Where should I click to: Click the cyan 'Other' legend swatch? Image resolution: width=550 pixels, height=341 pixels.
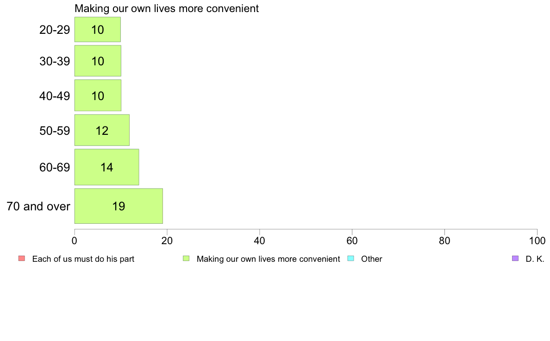[x=350, y=259]
